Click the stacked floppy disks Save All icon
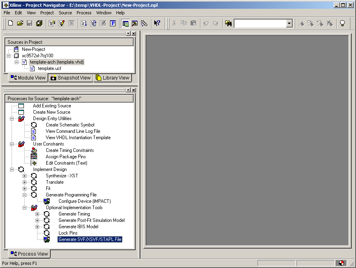This screenshot has height=268, width=356. (x=39, y=23)
